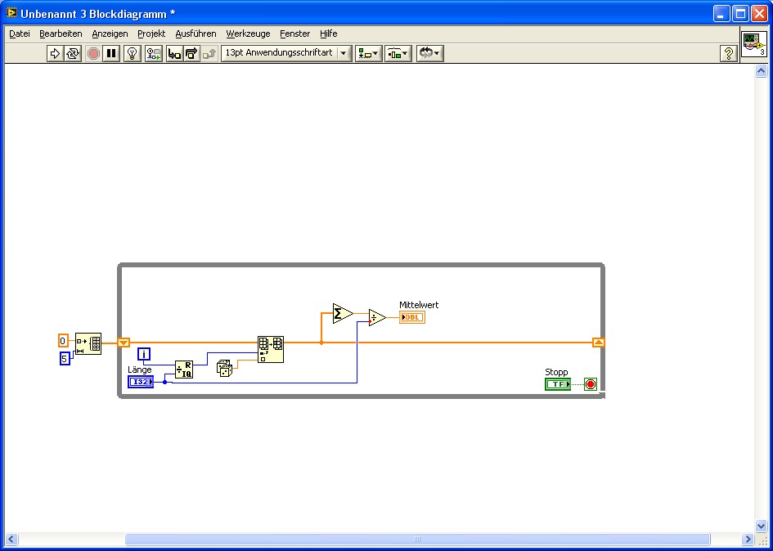Viewport: 773px width, 551px height.
Task: Open the Distribute Objects dropdown
Action: point(398,53)
